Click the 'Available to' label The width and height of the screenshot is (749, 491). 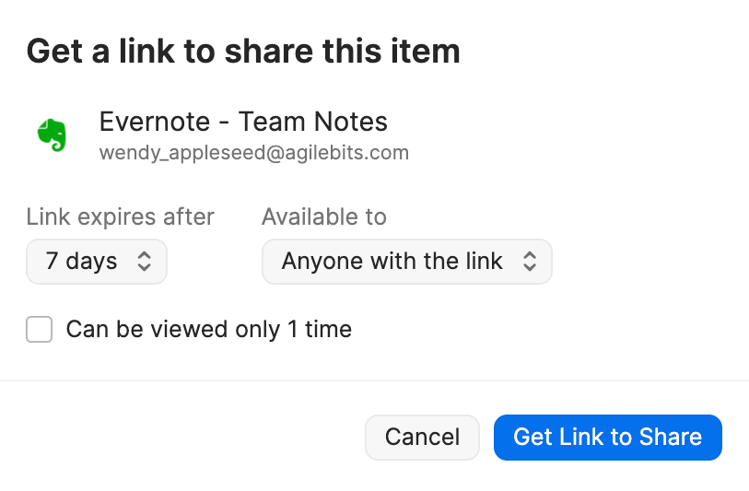click(x=323, y=217)
